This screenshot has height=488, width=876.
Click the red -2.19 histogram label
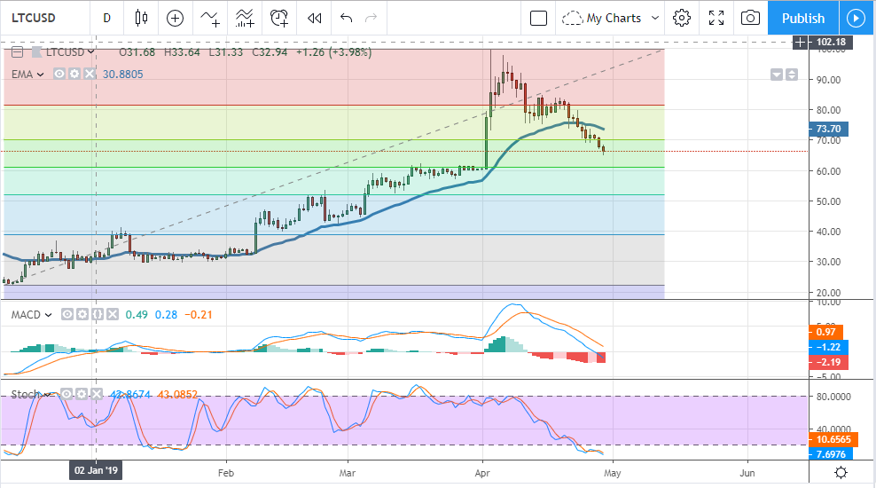click(x=828, y=362)
